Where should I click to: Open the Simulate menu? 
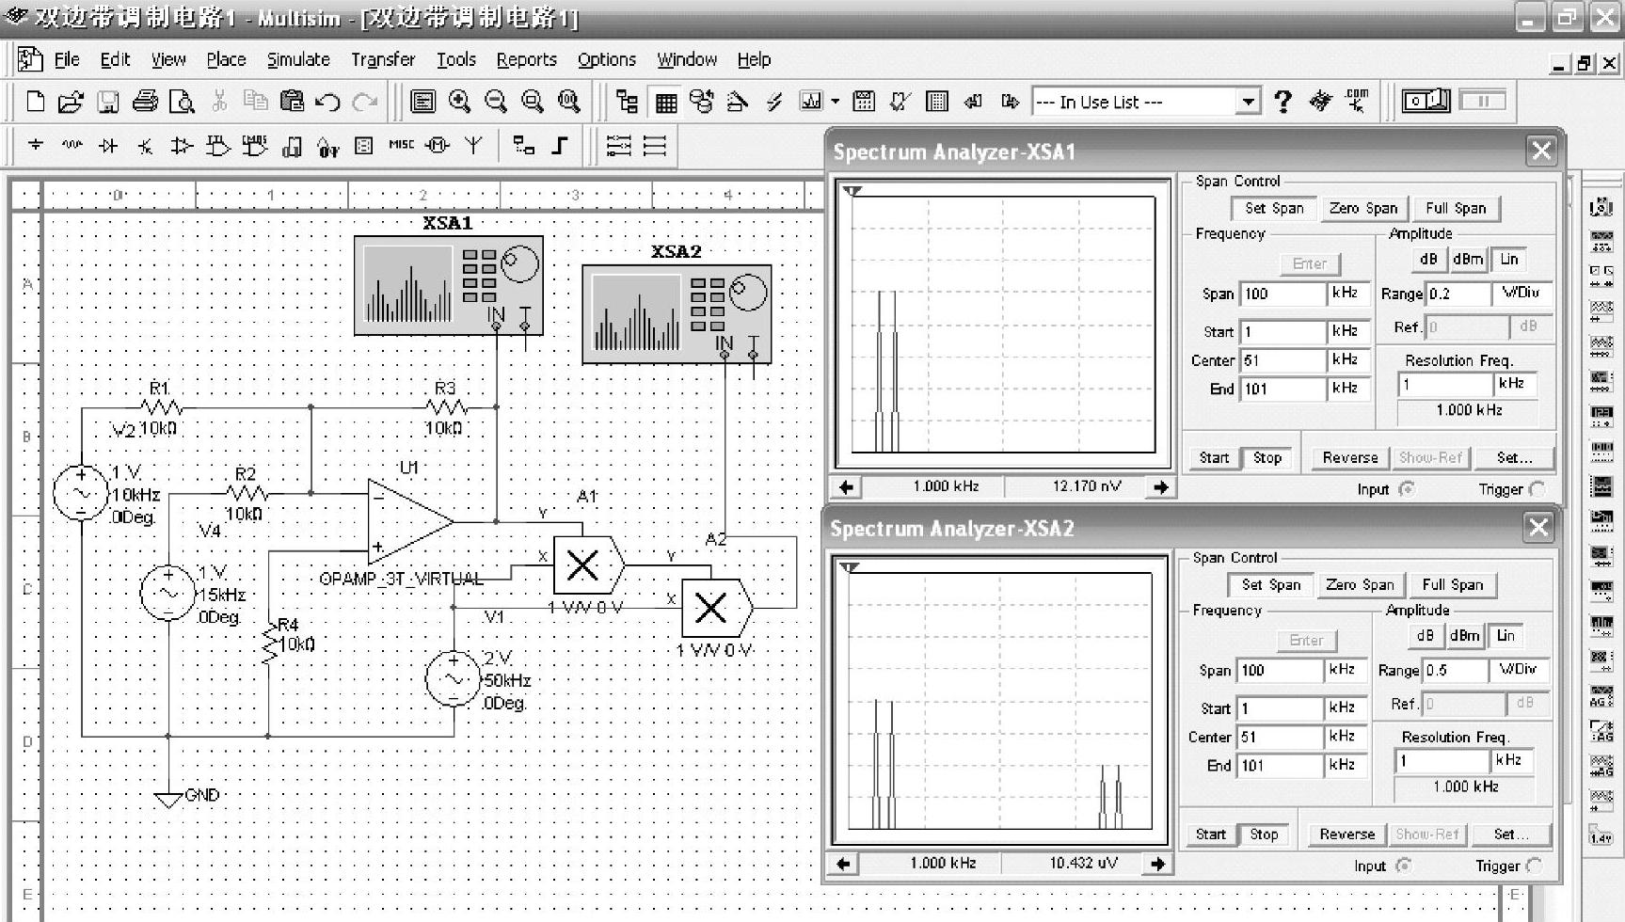tap(298, 59)
